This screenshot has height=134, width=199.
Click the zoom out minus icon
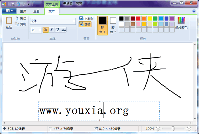[158, 129]
